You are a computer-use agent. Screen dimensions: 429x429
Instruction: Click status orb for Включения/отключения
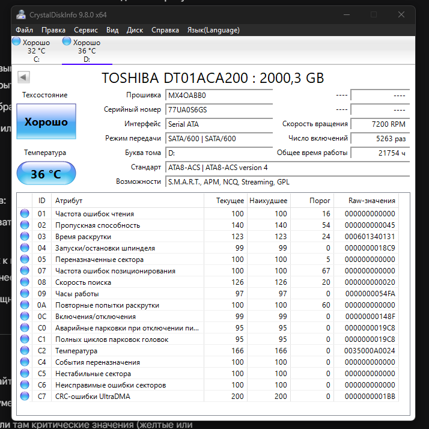coord(25,316)
